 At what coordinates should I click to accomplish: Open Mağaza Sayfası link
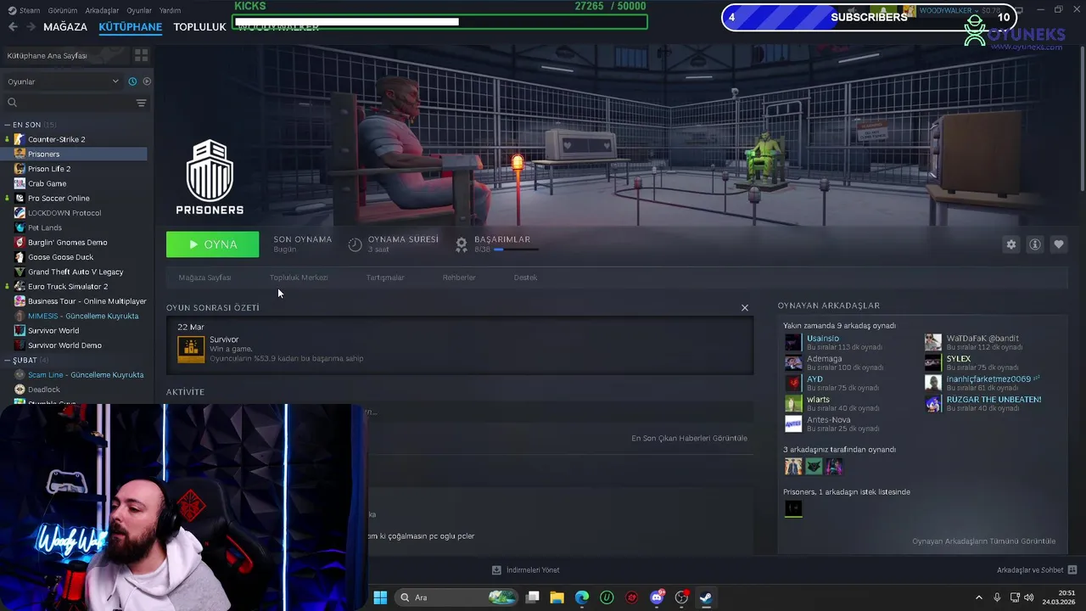(x=204, y=277)
